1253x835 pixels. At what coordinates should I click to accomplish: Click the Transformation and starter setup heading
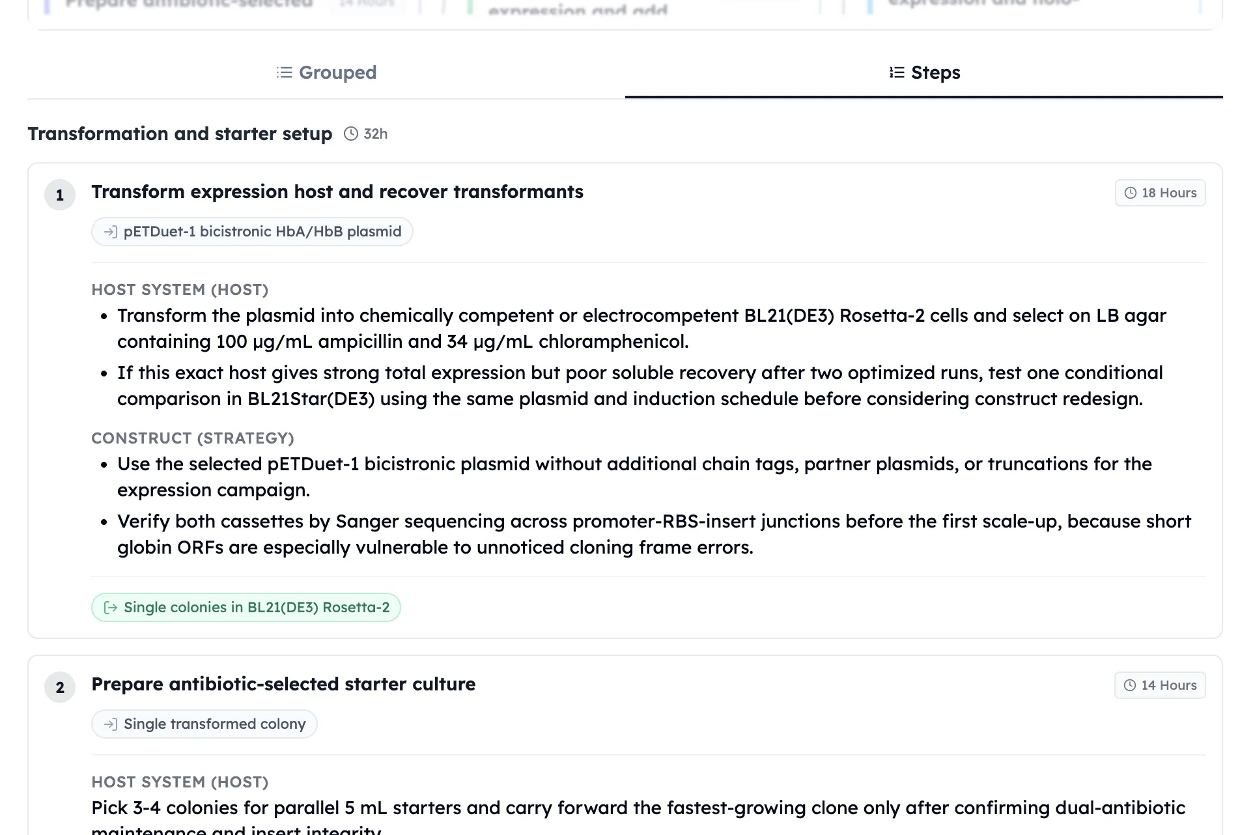[180, 134]
